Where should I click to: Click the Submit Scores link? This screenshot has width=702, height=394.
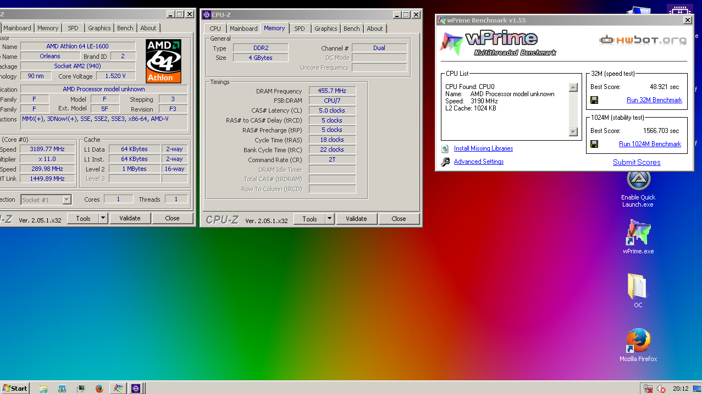coord(637,162)
